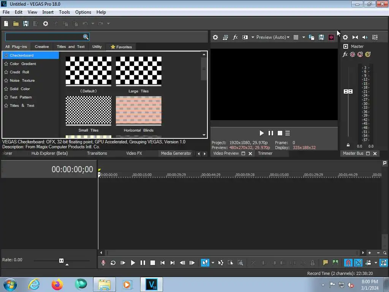Switch to the Transitions tab
This screenshot has height=292, width=389.
point(97,154)
